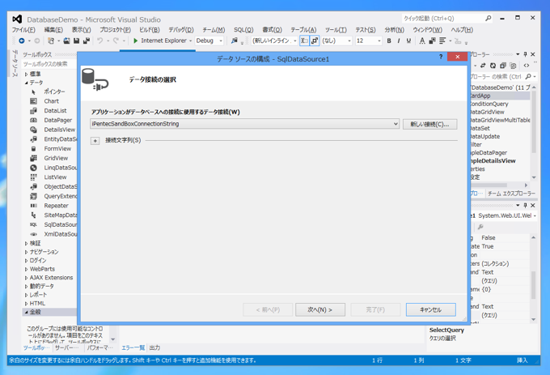Switch to the チーム エクスプローラー tab
The width and height of the screenshot is (550, 375).
point(511,194)
